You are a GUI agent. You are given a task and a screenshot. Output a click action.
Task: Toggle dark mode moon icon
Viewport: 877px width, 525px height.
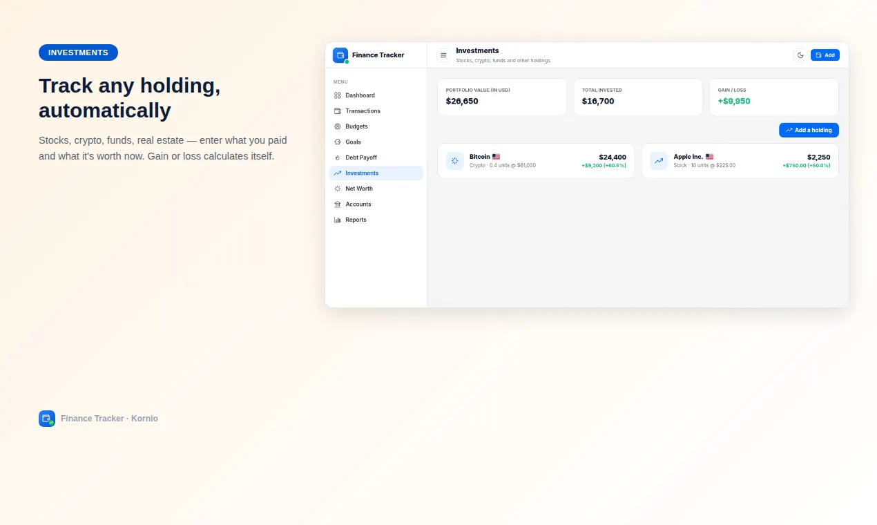(x=800, y=55)
